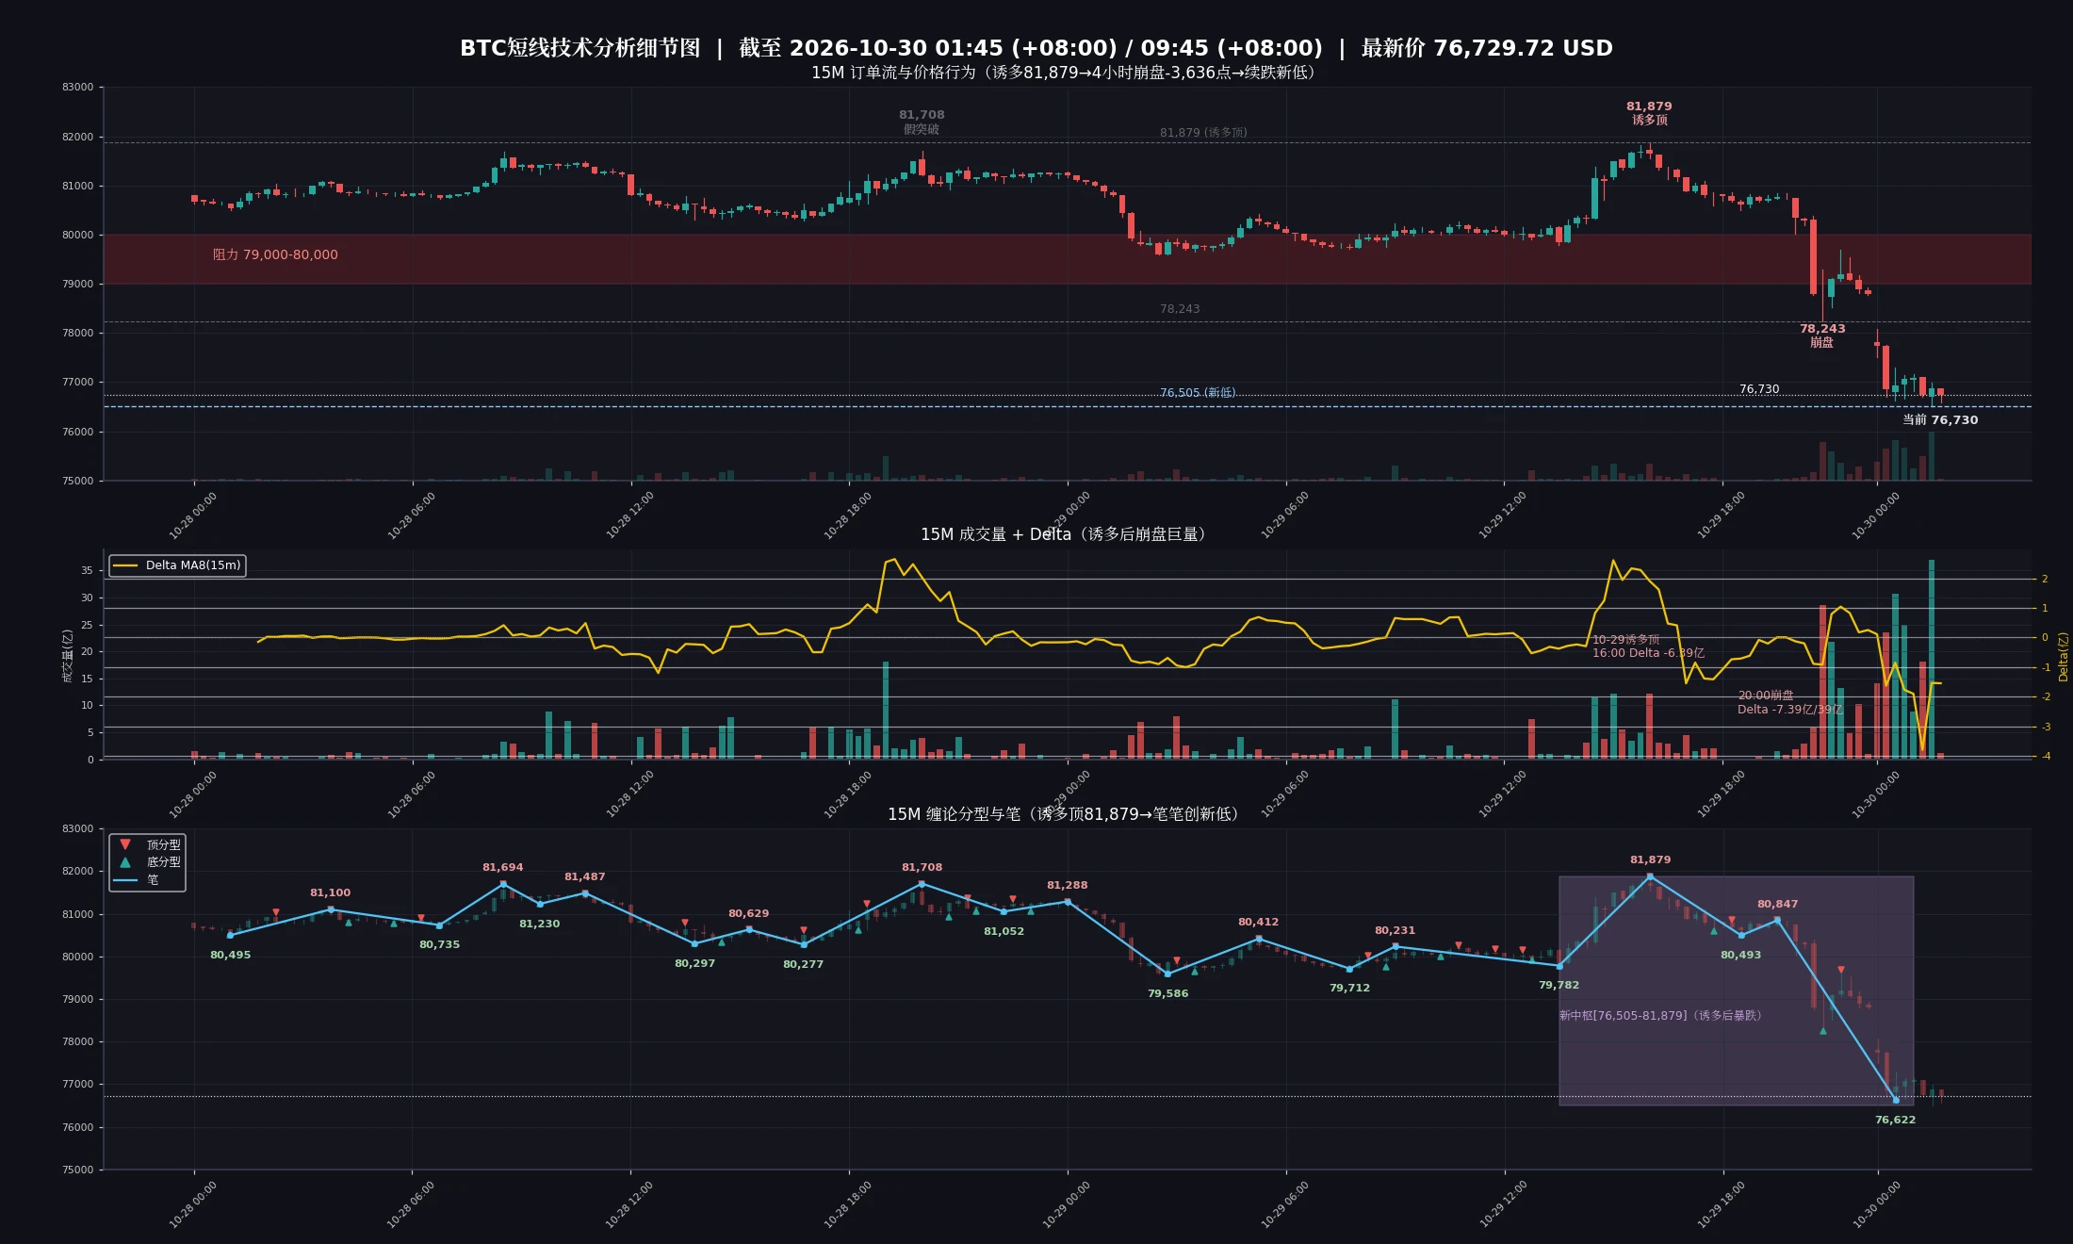Viewport: 2073px width, 1244px height.
Task: Click the 80,412 peak label
Action: (x=1258, y=922)
